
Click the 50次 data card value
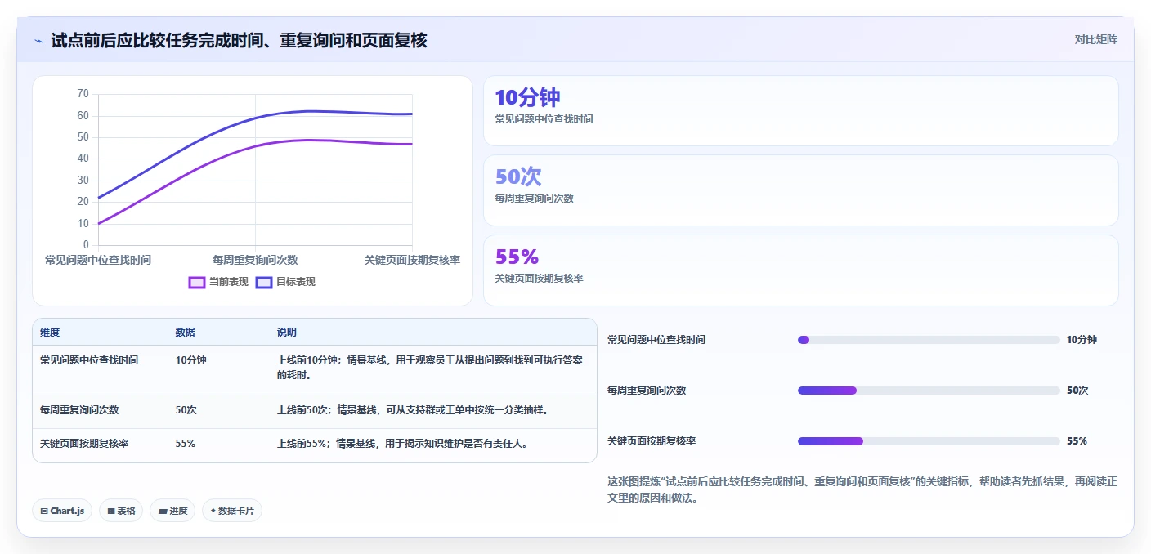[518, 176]
